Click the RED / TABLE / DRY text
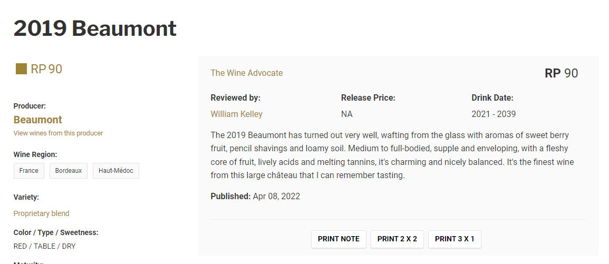Viewport: 609px width, 264px height. point(45,246)
